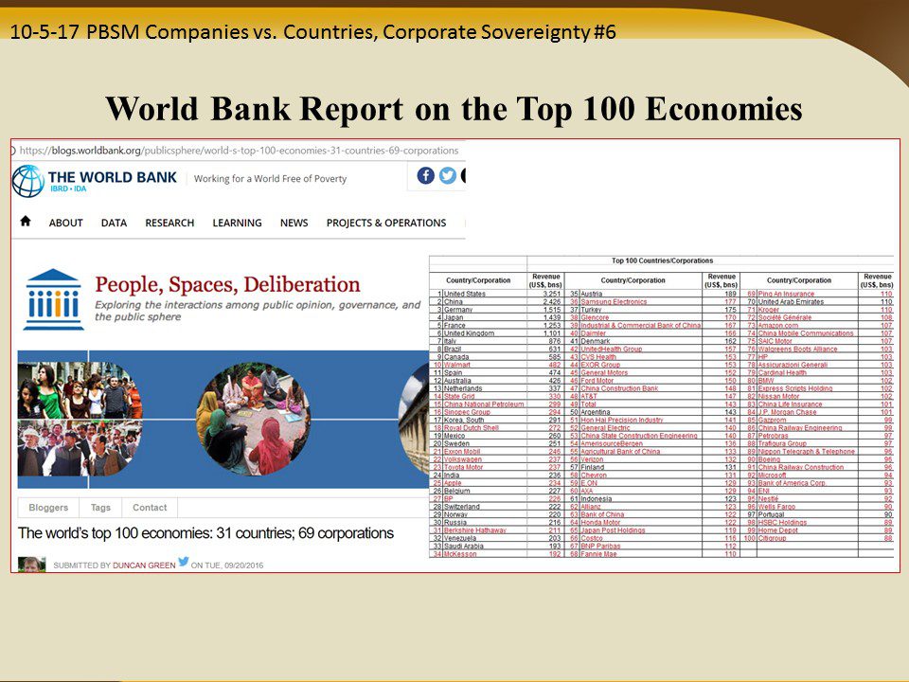The height and width of the screenshot is (682, 909).
Task: Click the blue pillared building blog logo
Action: pos(53,299)
